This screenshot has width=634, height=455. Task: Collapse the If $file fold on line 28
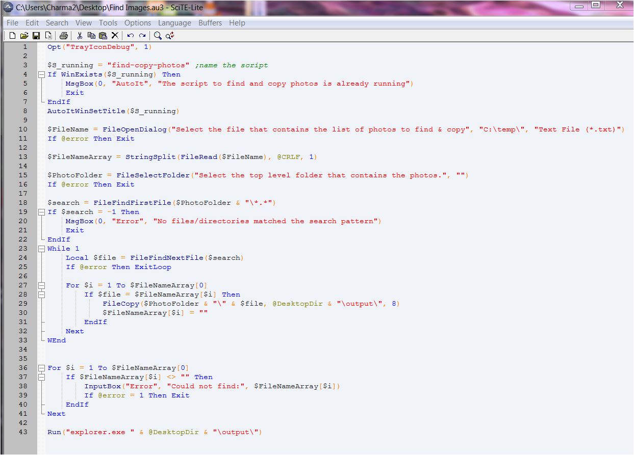tap(41, 295)
